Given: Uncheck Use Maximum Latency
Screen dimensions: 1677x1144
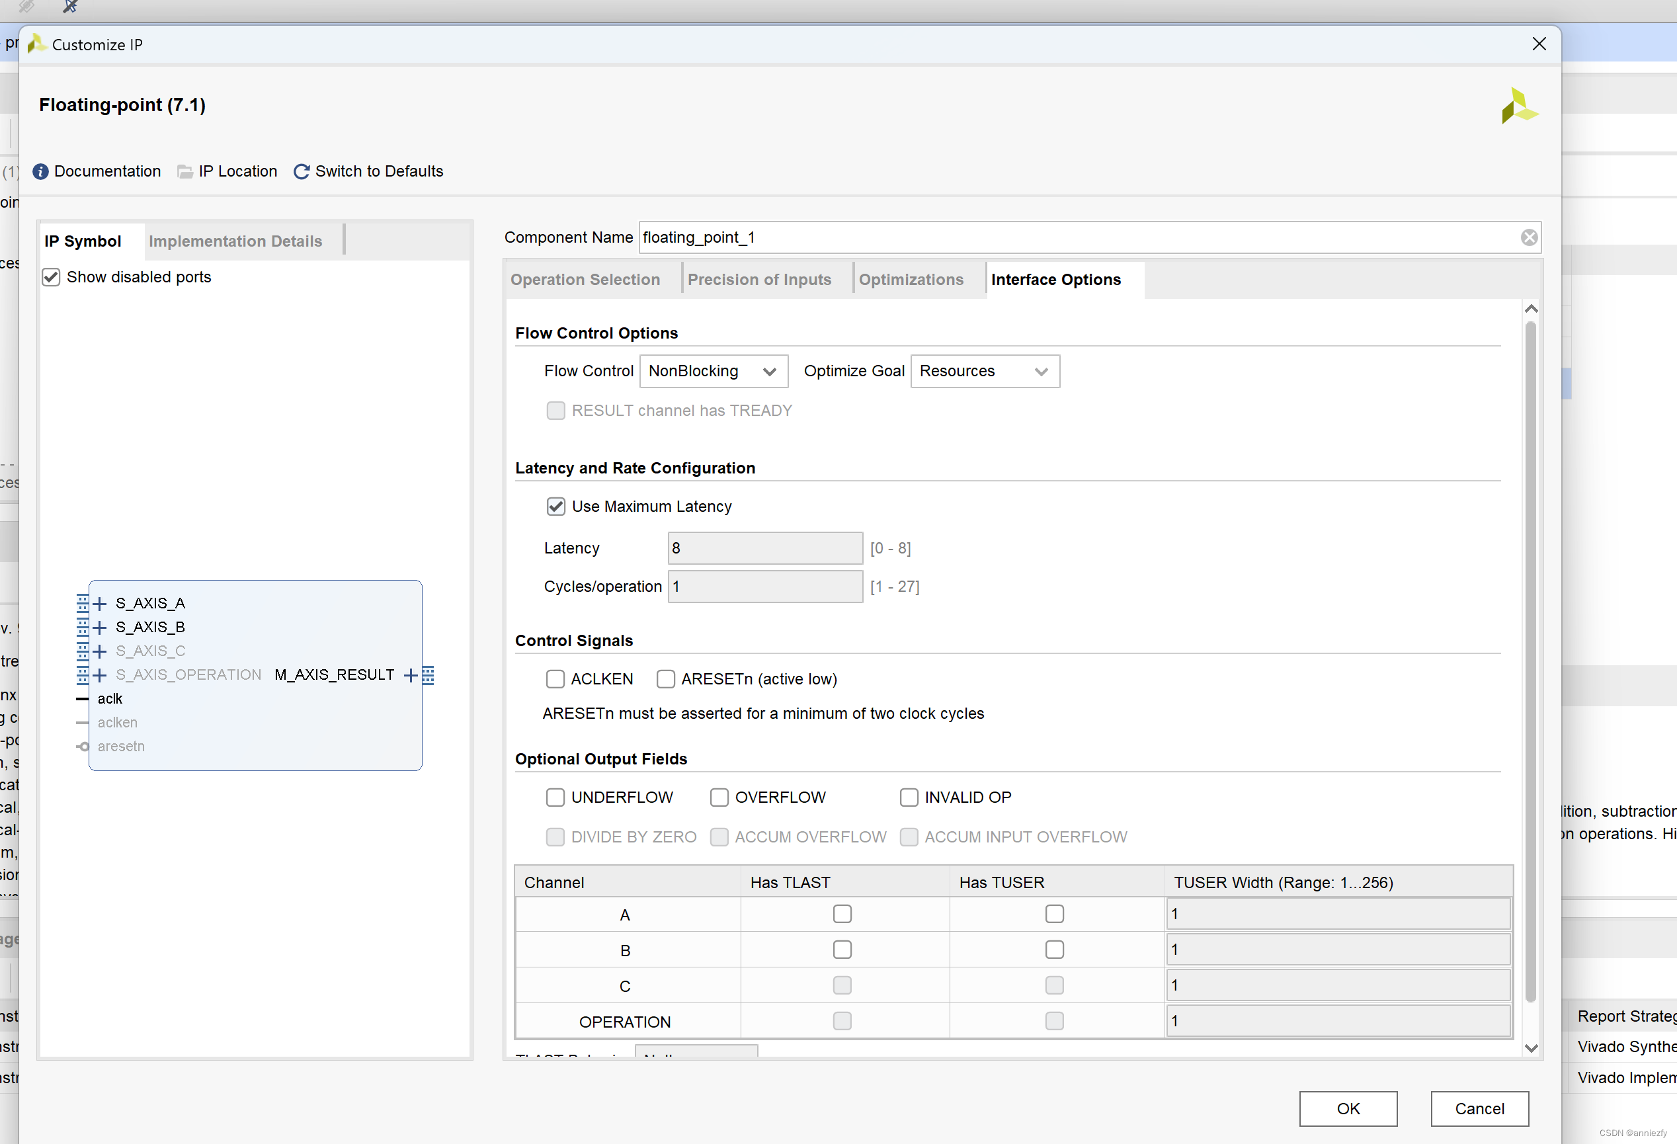Looking at the screenshot, I should point(555,507).
